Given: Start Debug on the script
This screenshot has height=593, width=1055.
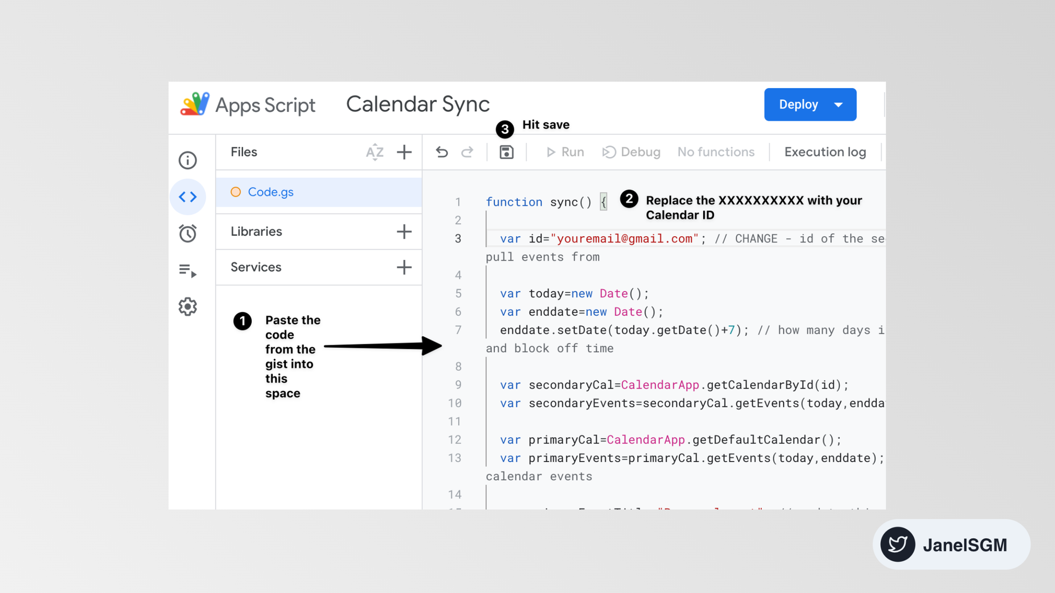Looking at the screenshot, I should (631, 152).
